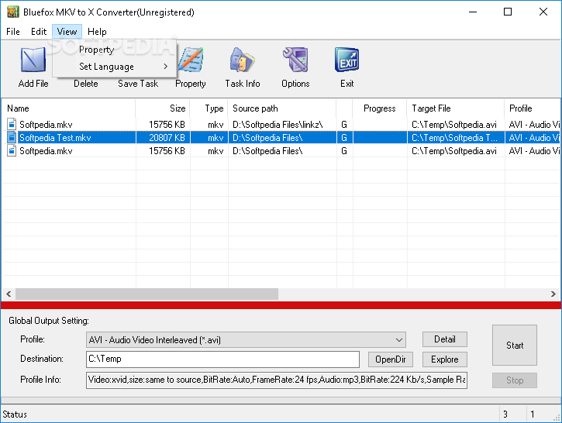
Task: Minimize the Bluefox converter window
Action: (x=473, y=12)
